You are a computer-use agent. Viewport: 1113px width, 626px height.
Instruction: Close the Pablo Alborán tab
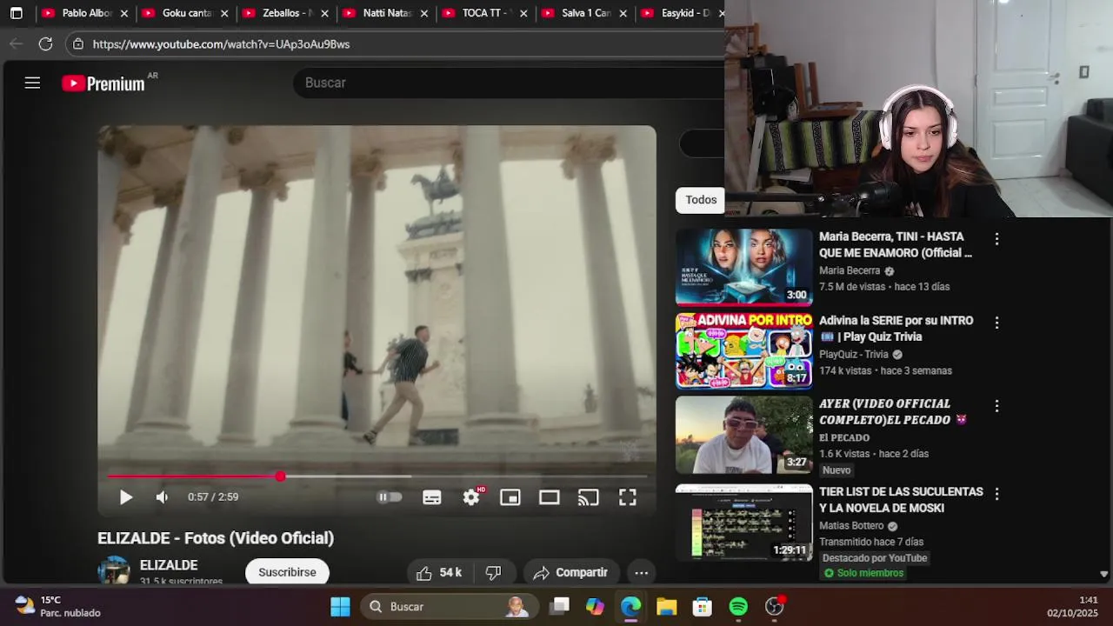click(x=124, y=14)
